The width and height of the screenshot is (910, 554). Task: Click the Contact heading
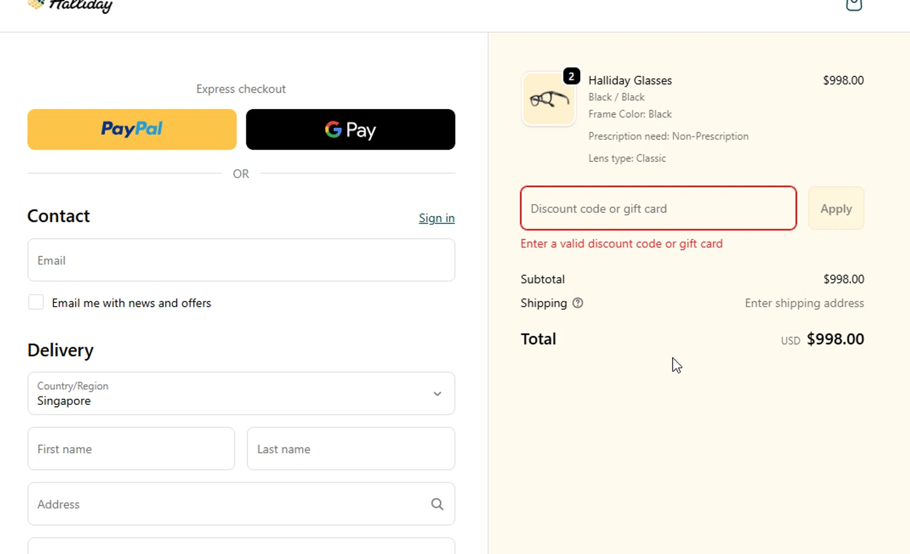(x=58, y=216)
